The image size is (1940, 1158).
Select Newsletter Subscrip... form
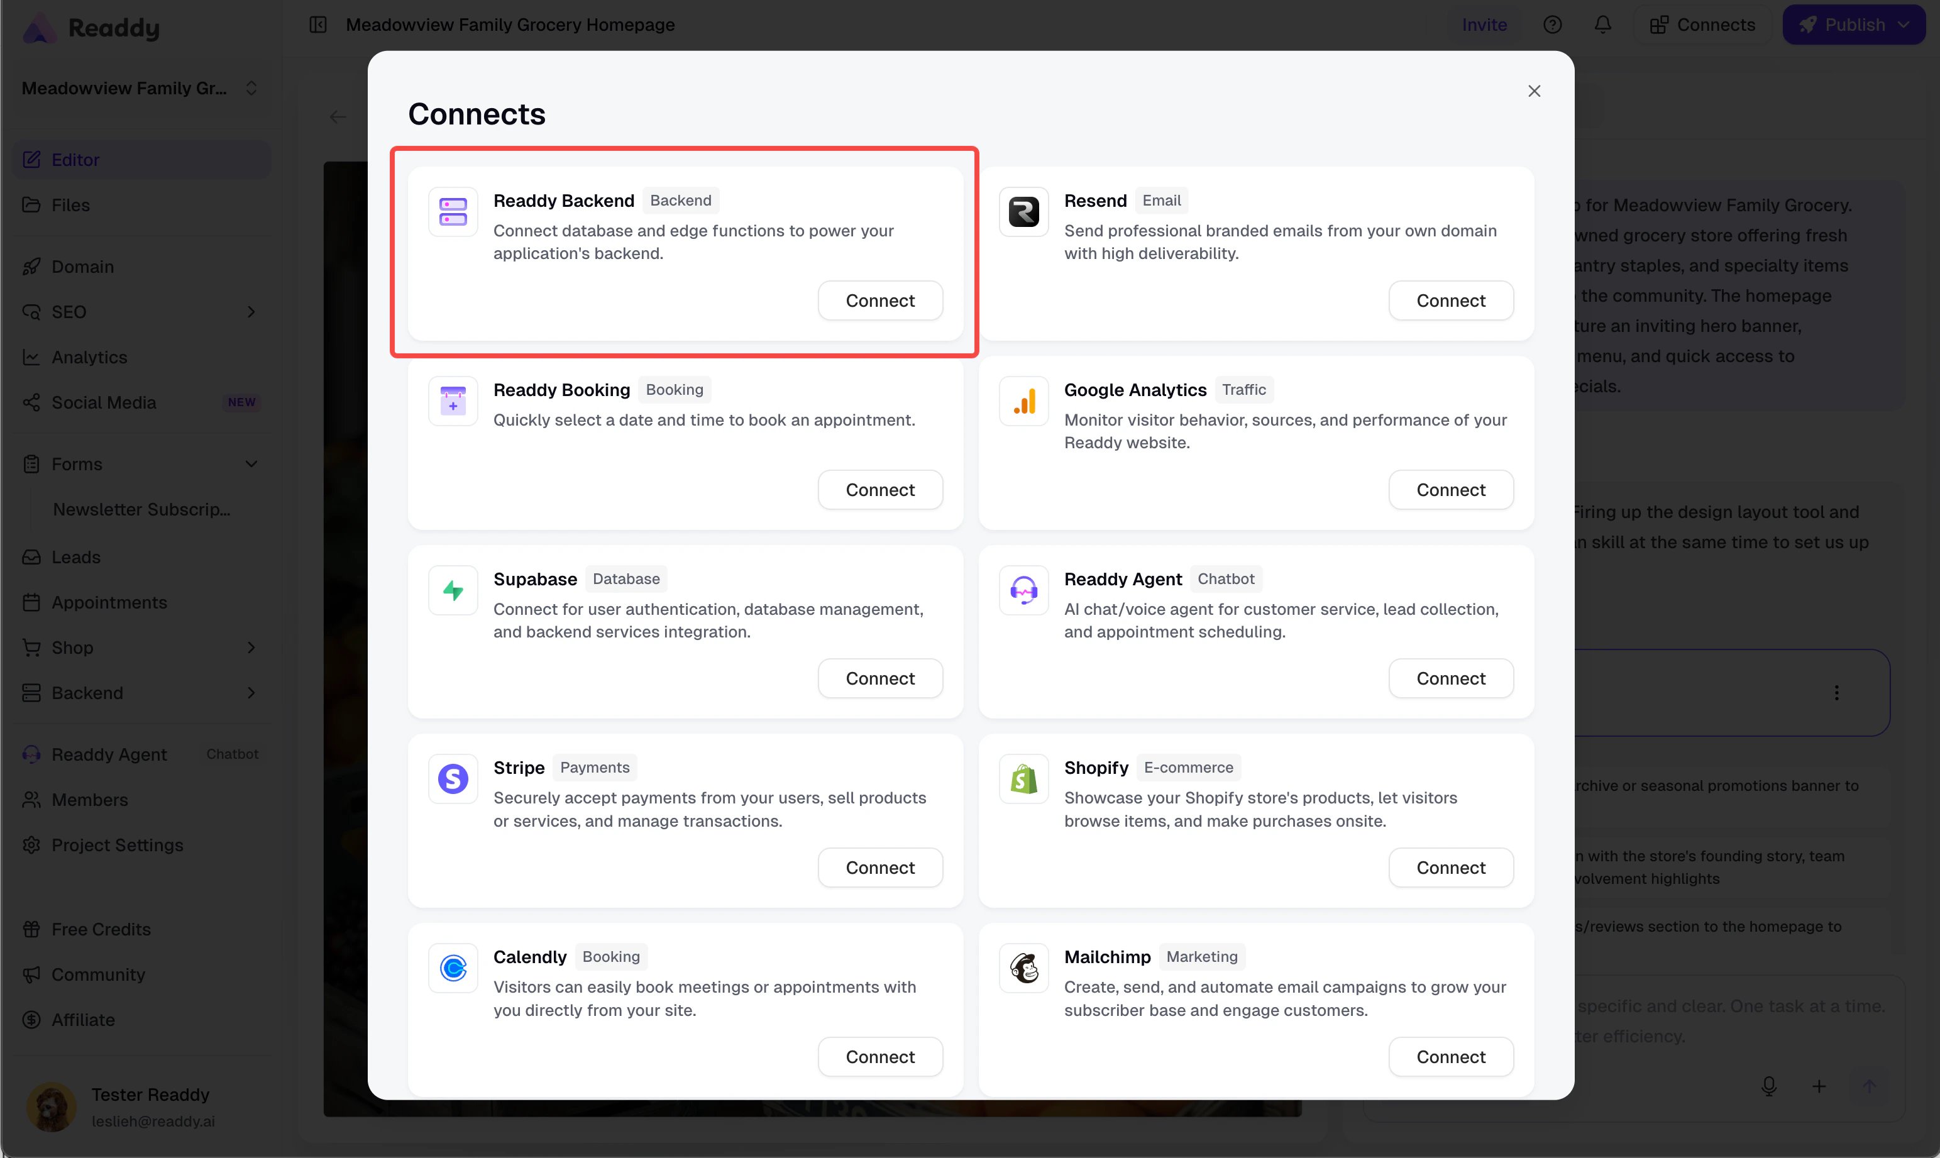click(x=142, y=510)
